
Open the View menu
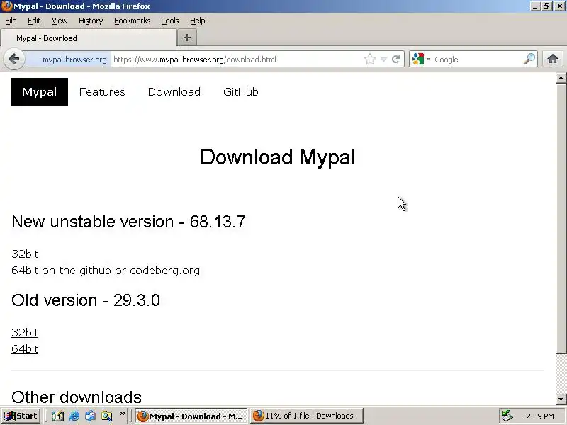60,21
